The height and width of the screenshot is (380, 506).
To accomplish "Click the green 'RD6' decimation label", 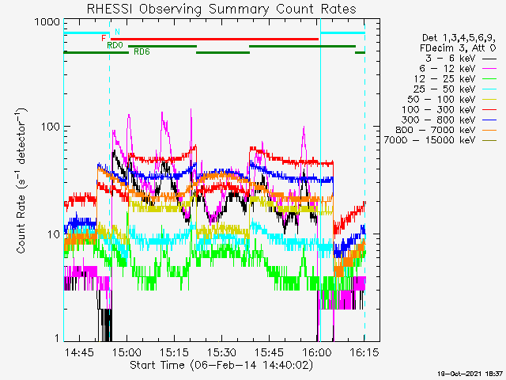I will (x=142, y=51).
